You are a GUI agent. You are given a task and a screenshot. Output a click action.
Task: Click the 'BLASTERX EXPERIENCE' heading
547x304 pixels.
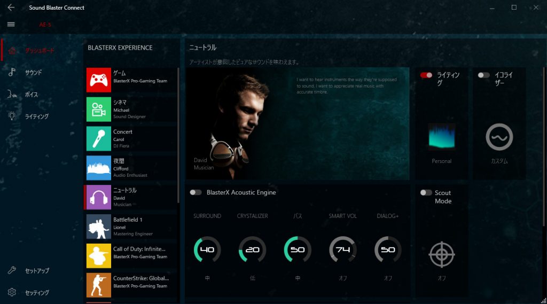click(x=120, y=48)
